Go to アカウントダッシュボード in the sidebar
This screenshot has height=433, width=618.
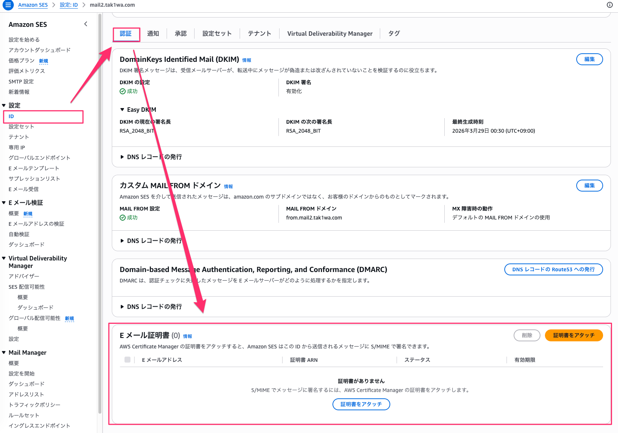[40, 50]
